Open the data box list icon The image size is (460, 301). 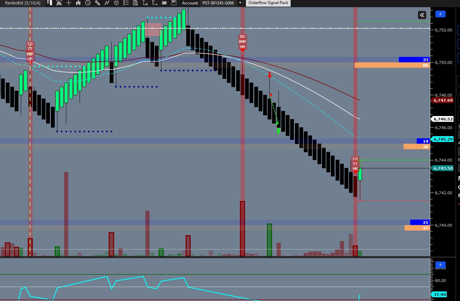coord(126,3)
